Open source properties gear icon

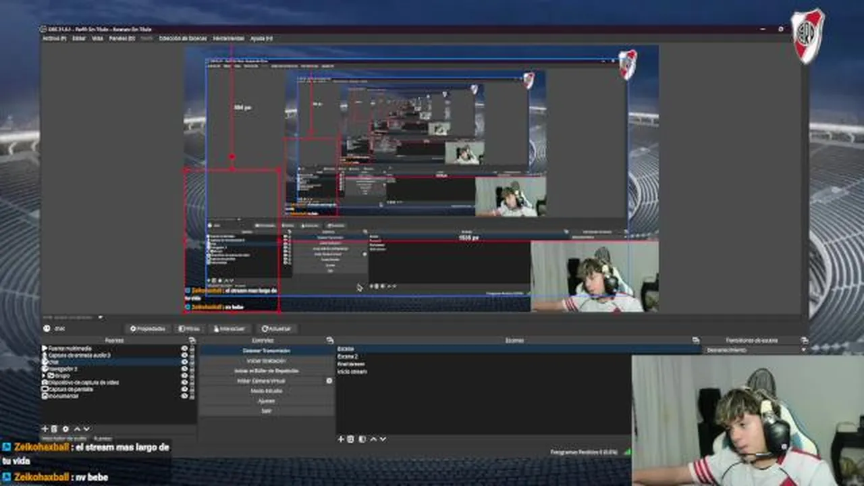(65, 429)
